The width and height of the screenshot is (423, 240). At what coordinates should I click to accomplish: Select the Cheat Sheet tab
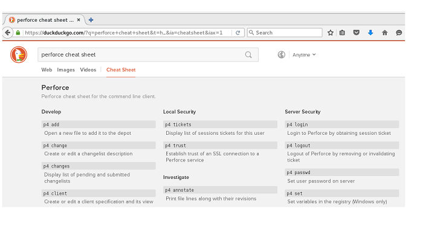(121, 70)
